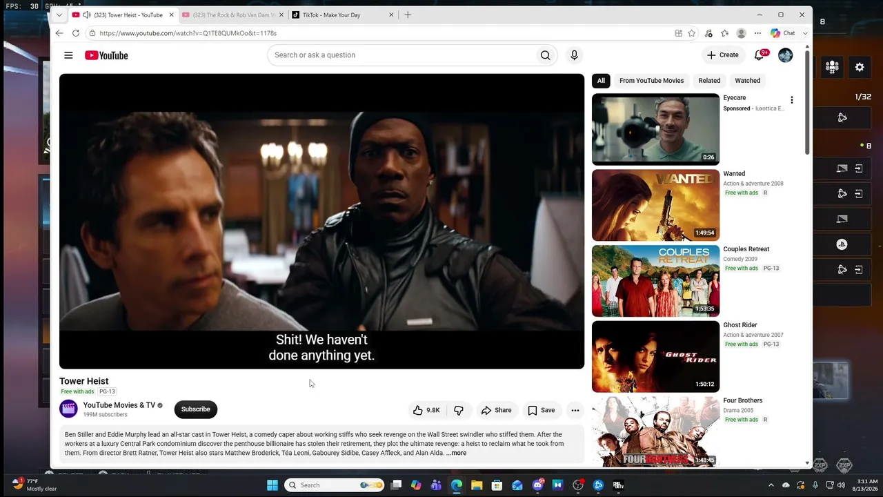Open the Windows Start menu
The image size is (883, 497).
coord(272,485)
